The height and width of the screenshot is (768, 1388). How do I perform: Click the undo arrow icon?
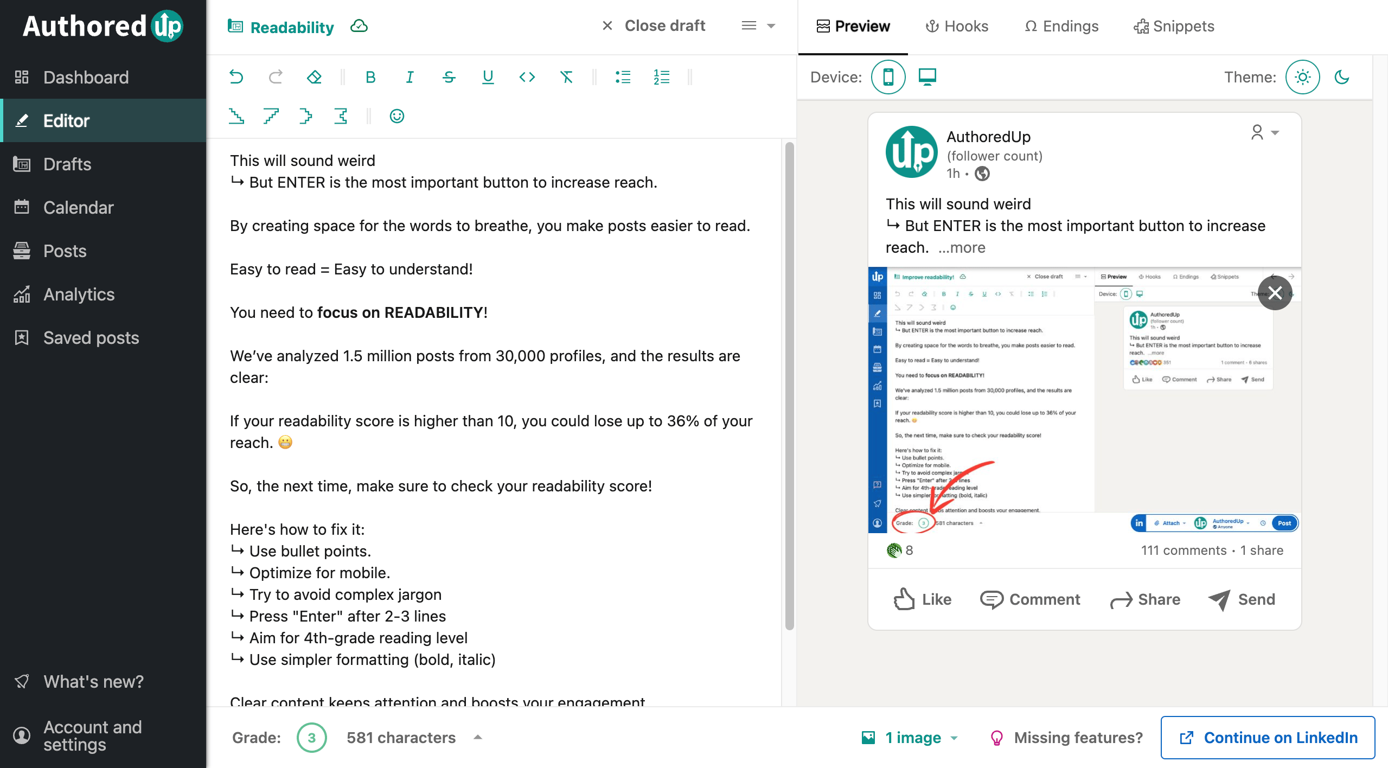coord(236,77)
